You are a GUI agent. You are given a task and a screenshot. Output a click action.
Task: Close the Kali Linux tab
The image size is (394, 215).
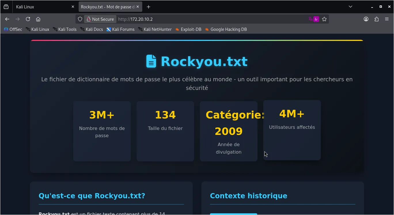(x=73, y=7)
